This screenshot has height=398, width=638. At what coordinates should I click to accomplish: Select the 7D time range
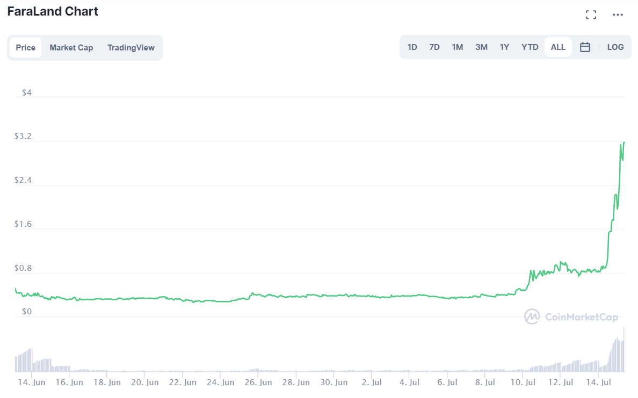point(434,47)
